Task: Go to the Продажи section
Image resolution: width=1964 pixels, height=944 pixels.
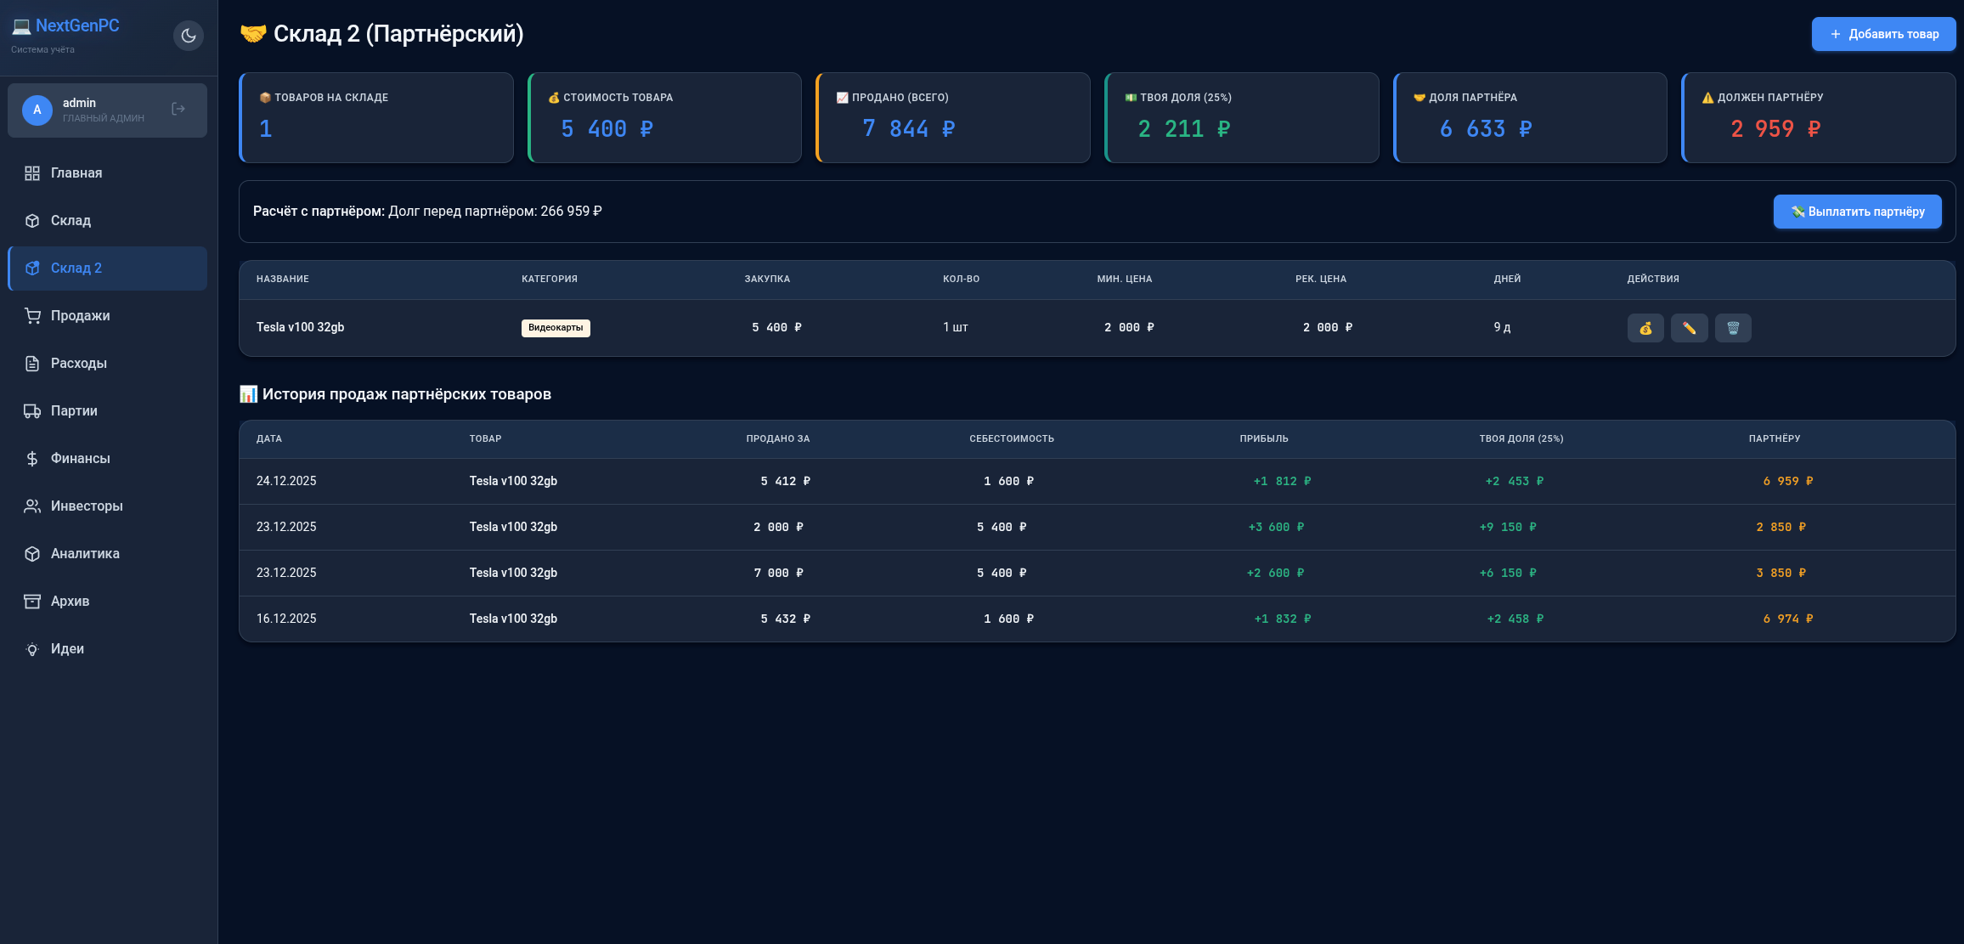Action: 107,316
